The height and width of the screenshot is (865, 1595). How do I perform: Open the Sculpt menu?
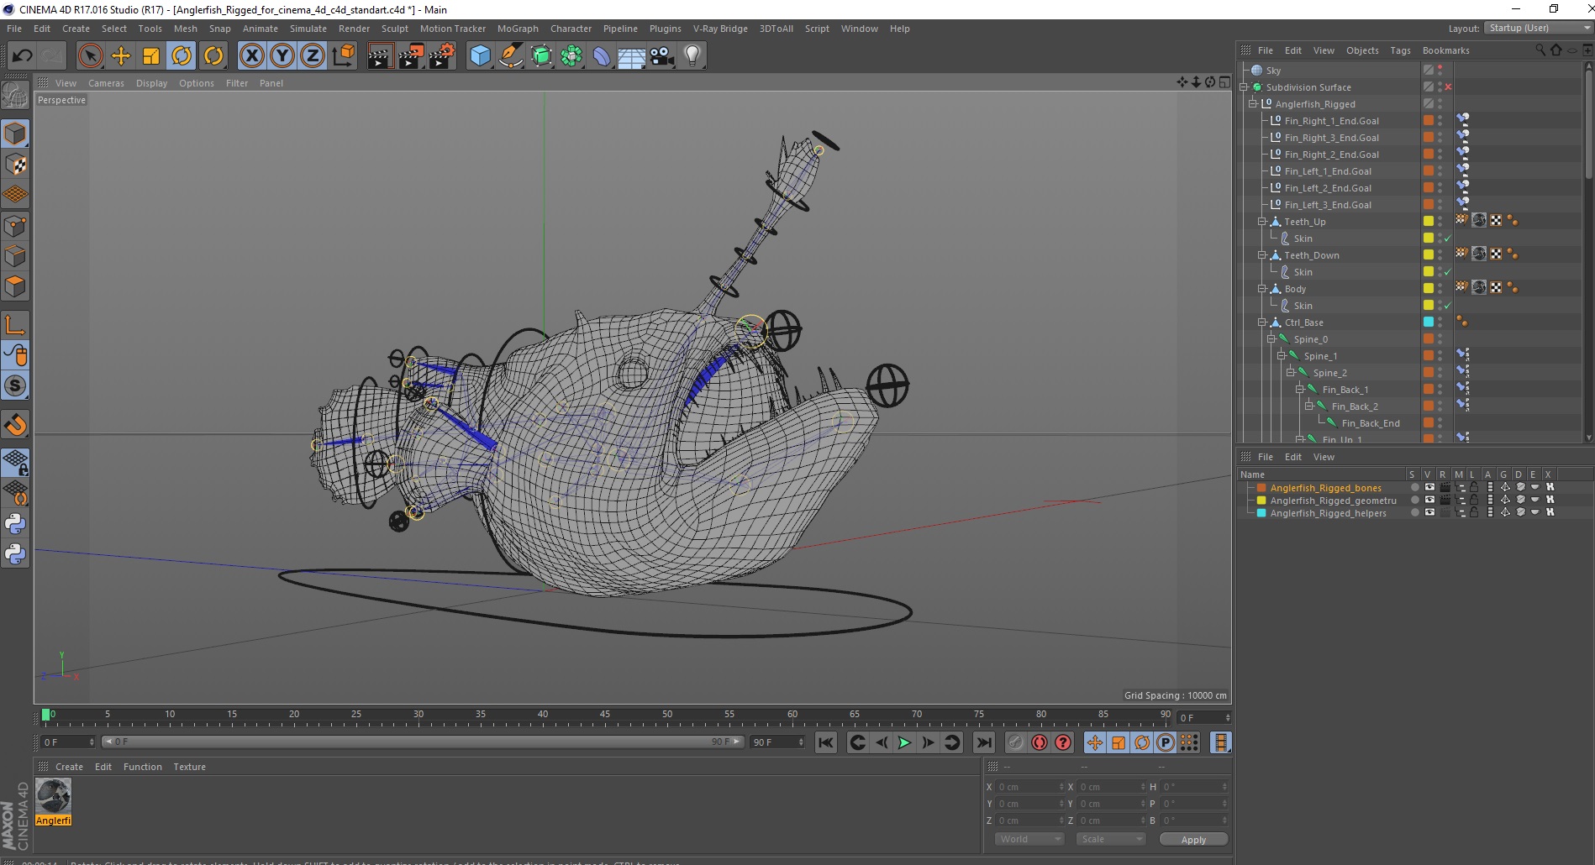394,29
